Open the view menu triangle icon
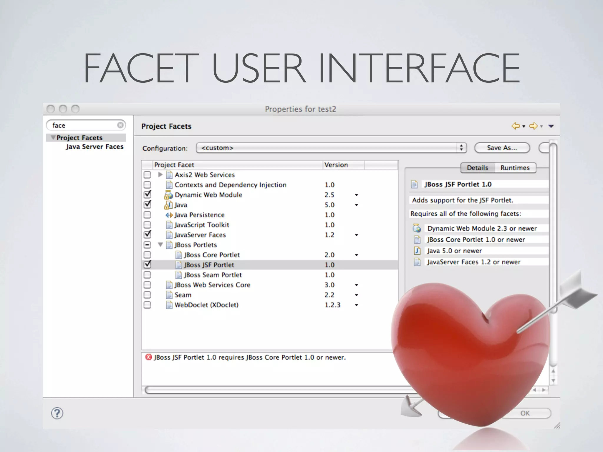The height and width of the screenshot is (452, 603). [x=551, y=126]
